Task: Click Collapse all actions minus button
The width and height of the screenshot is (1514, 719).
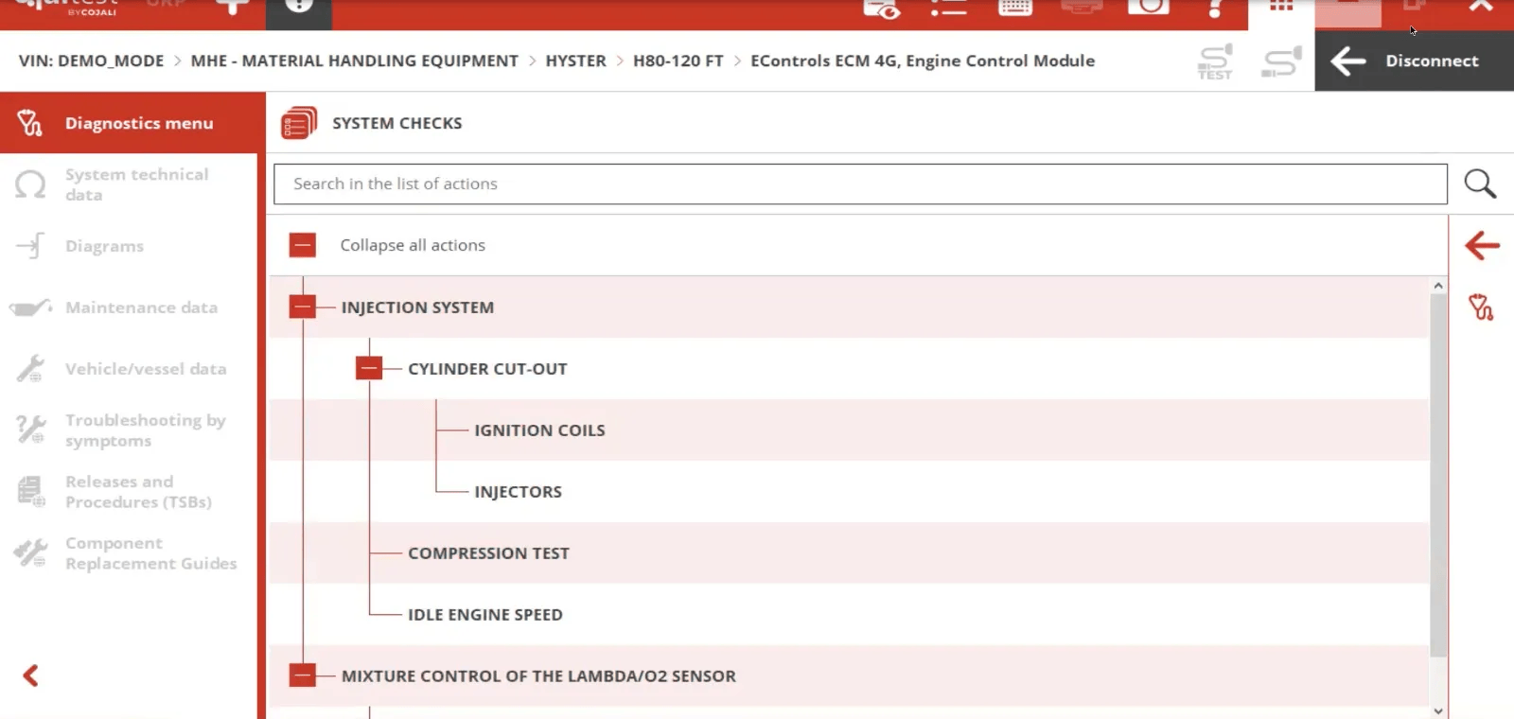Action: [303, 245]
